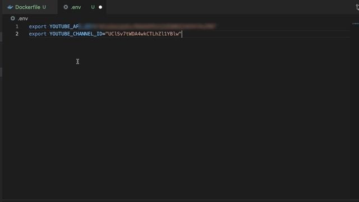Click the gear icon on .env tab
Image resolution: width=359 pixels, height=202 pixels.
point(66,7)
